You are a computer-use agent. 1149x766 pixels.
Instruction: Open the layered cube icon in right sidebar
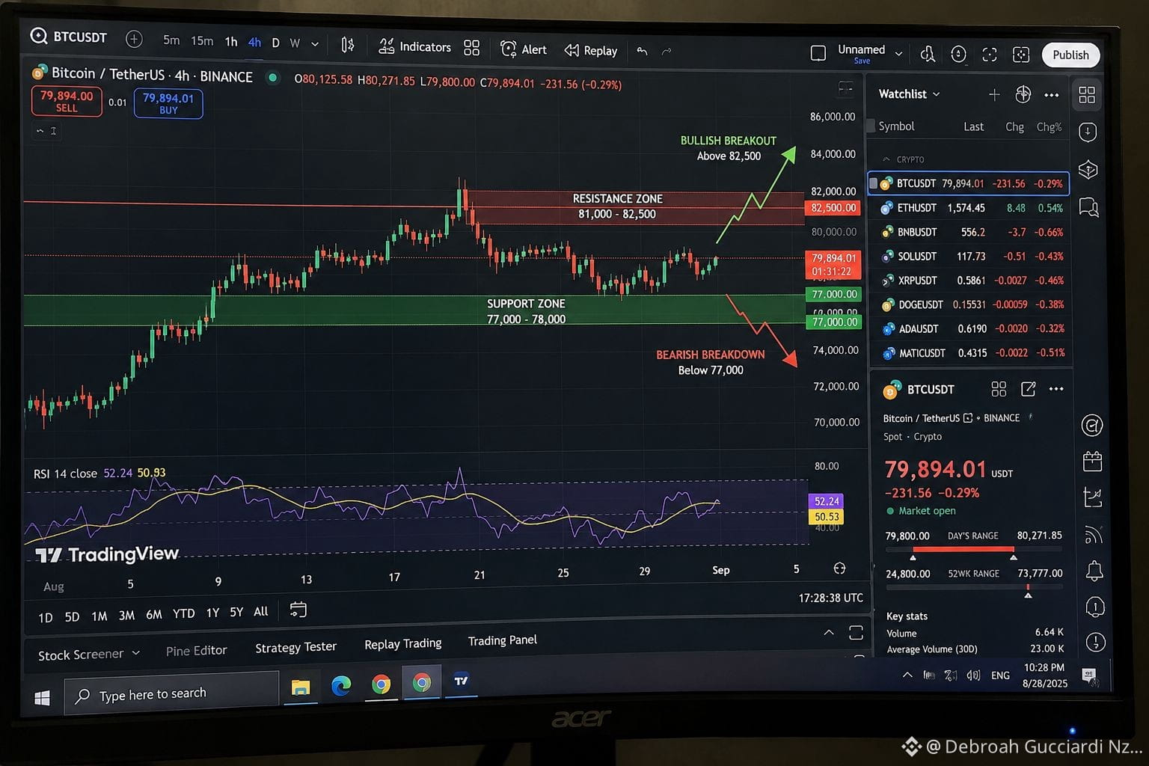1088,170
